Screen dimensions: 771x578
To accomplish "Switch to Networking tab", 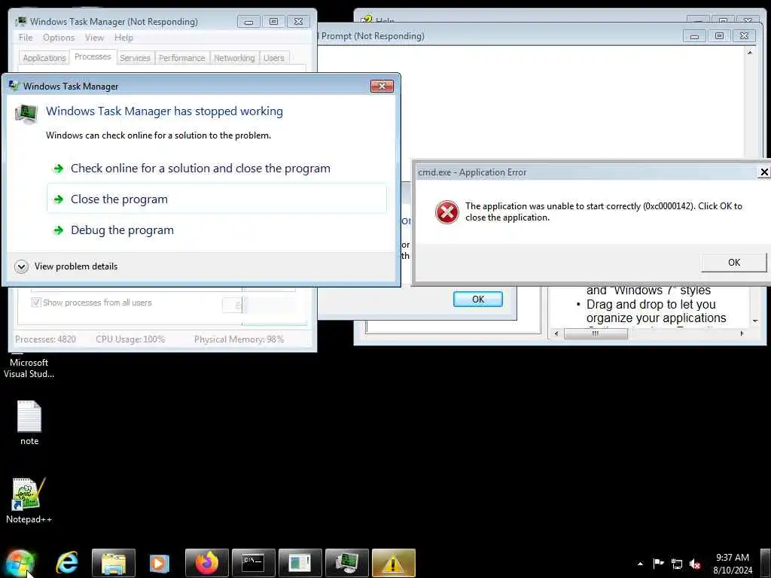I will (234, 57).
